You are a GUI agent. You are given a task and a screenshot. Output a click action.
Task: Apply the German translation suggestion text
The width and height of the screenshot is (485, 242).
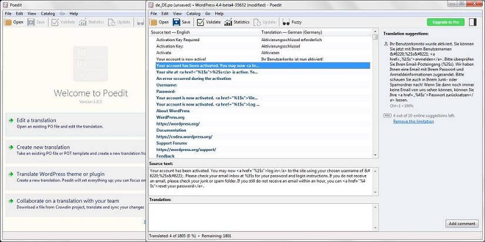point(432,72)
